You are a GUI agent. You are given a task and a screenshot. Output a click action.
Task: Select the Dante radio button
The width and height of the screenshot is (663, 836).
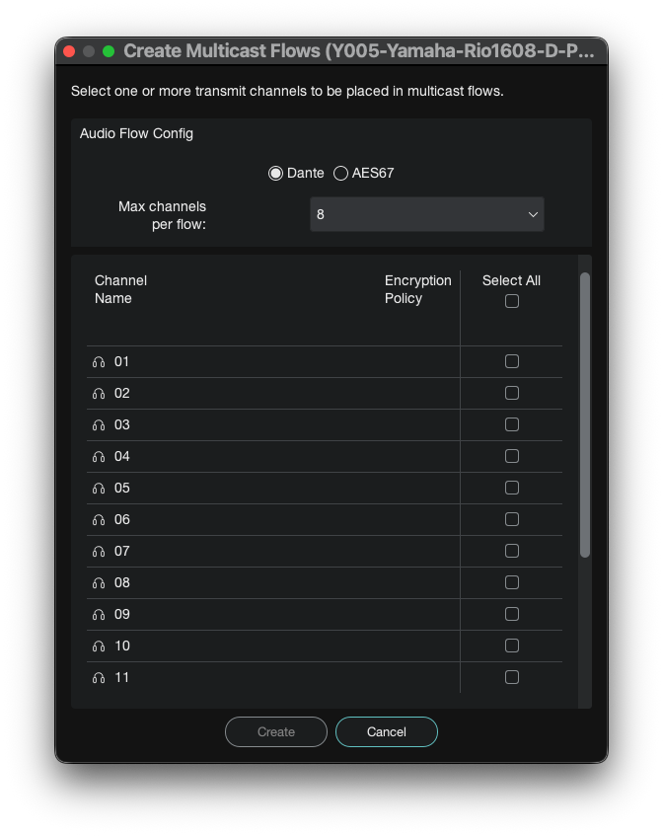[275, 174]
